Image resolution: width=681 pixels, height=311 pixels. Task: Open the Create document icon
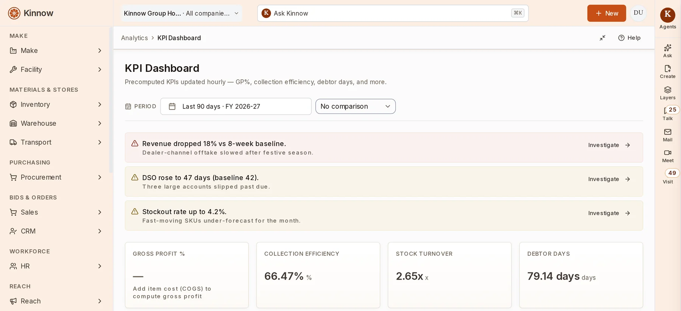pos(667,72)
